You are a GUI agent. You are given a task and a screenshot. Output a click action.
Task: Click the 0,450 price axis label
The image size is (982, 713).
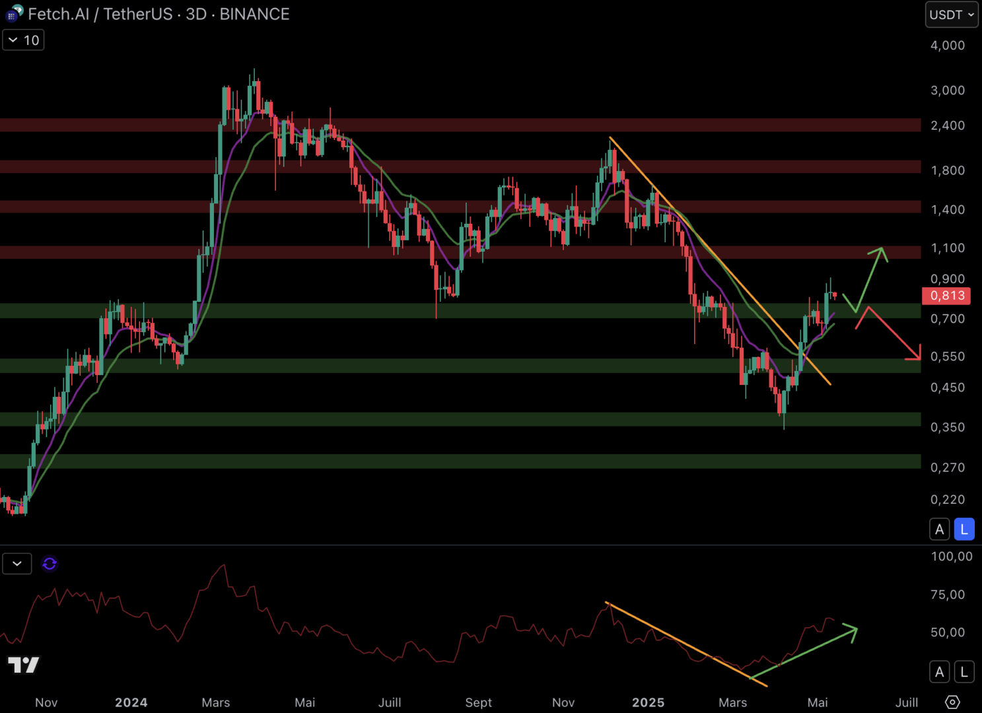[x=948, y=388]
